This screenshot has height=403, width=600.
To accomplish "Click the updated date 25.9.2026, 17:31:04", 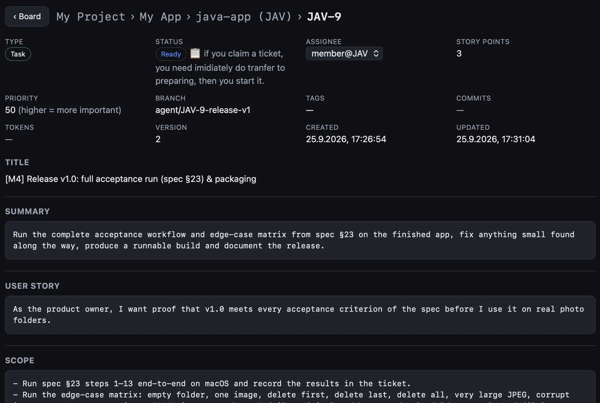I will click(496, 139).
